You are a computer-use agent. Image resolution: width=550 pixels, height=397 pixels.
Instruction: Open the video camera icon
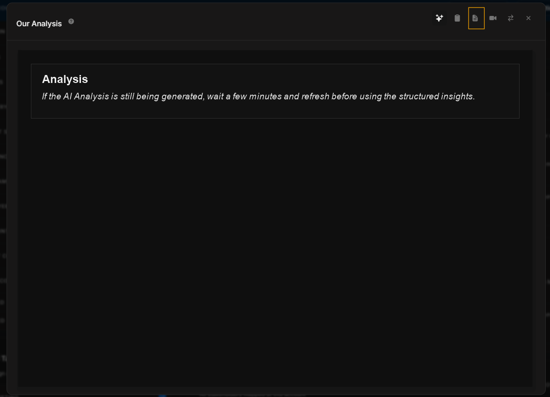493,18
